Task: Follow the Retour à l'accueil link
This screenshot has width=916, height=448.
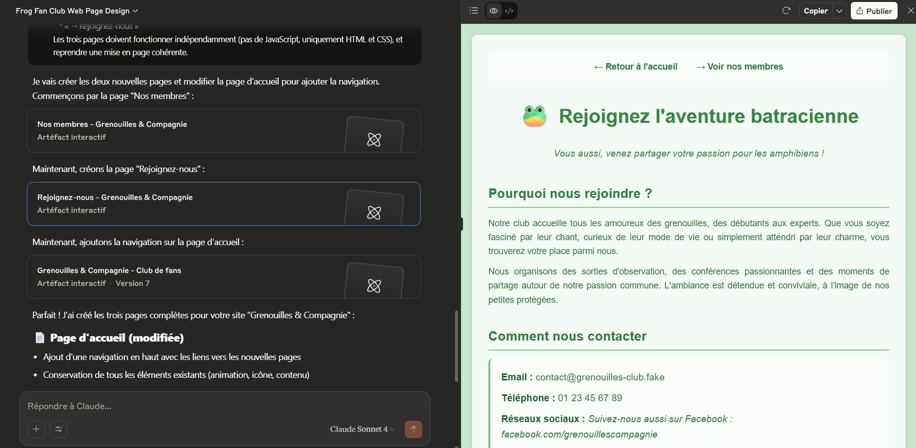Action: point(636,67)
